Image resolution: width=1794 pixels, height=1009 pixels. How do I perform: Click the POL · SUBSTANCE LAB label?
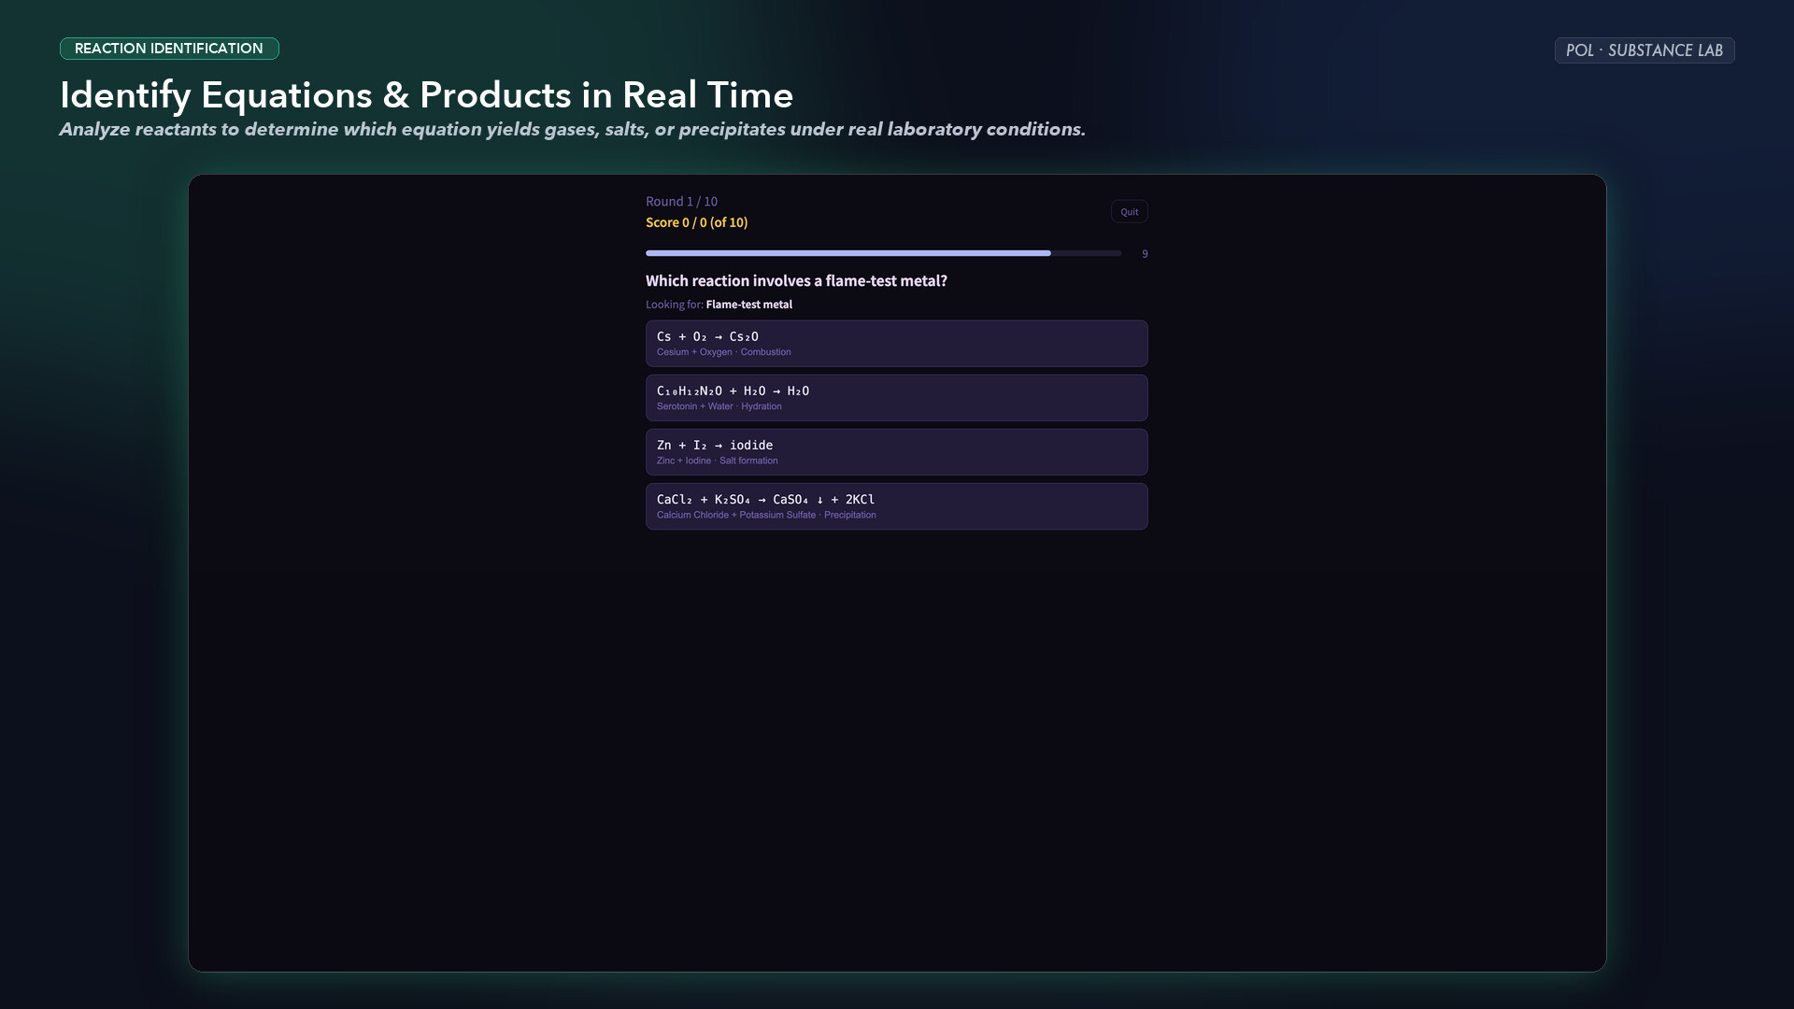coord(1644,50)
